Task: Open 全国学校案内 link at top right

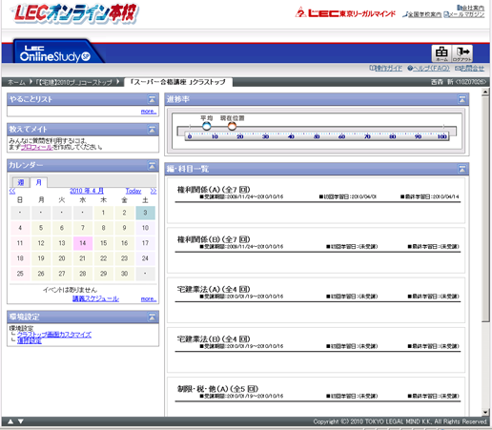Action: pos(421,14)
